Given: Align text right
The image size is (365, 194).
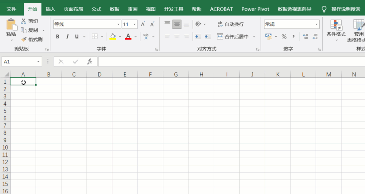Looking at the screenshot, I should click(187, 37).
